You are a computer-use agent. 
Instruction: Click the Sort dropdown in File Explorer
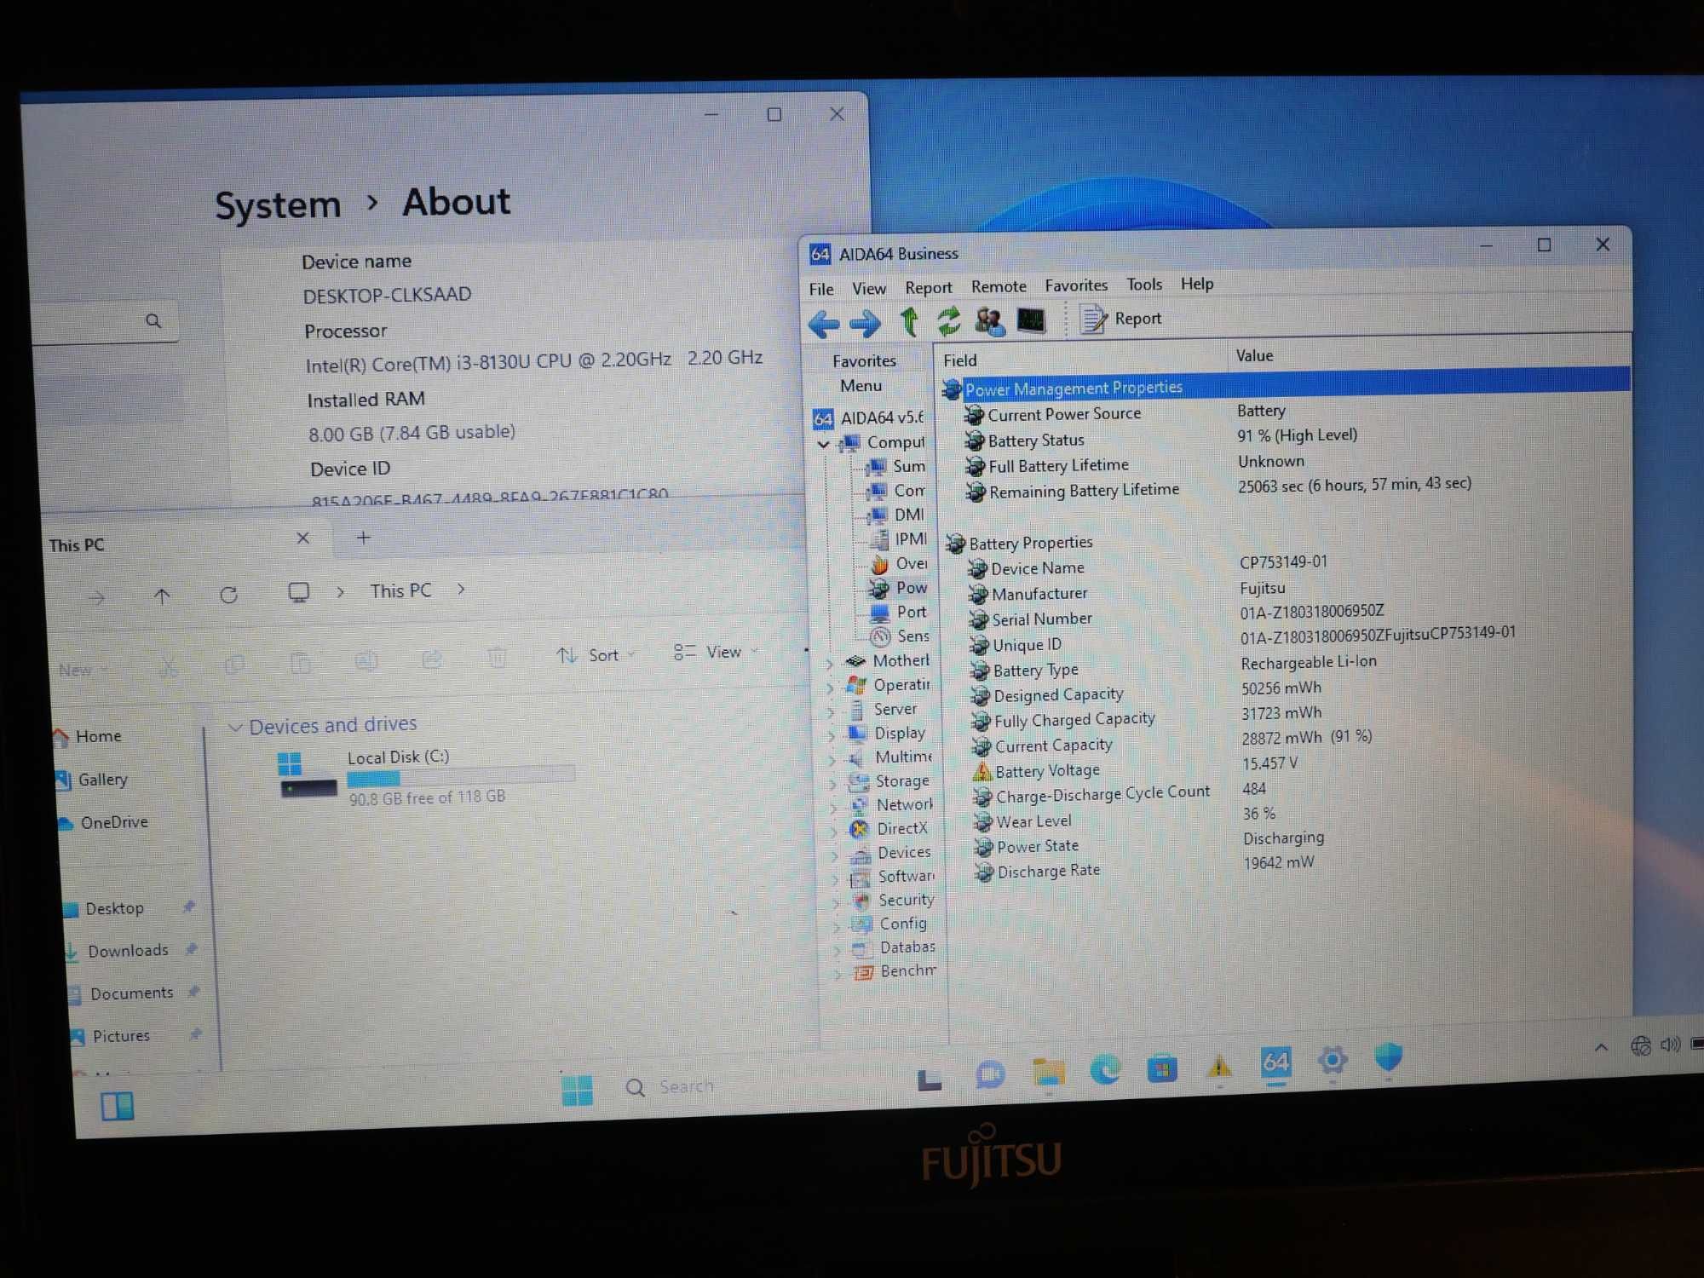pos(596,655)
